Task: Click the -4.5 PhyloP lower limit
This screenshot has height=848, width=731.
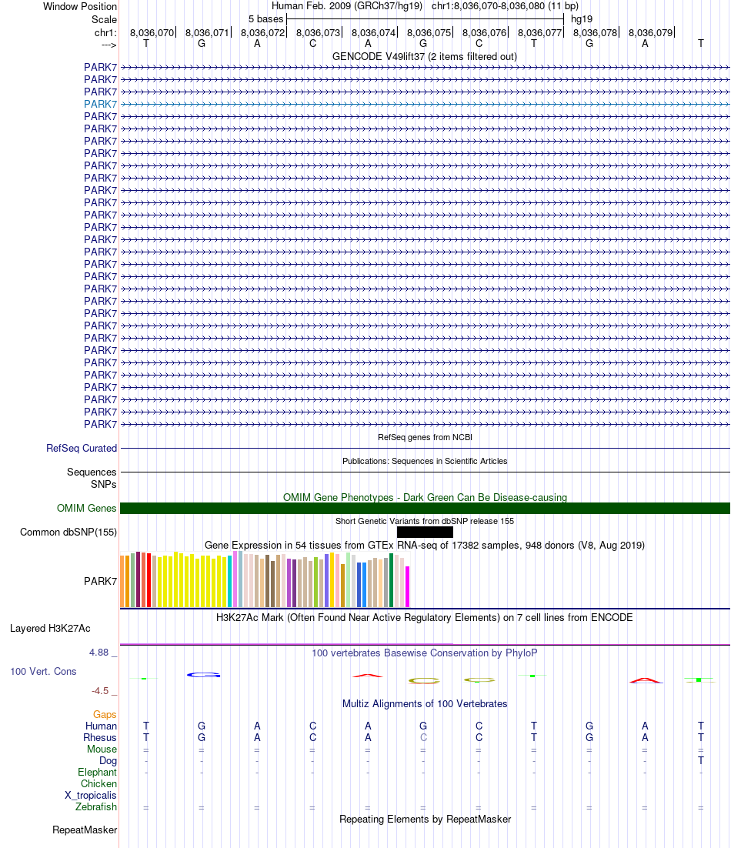Action: pyautogui.click(x=100, y=690)
